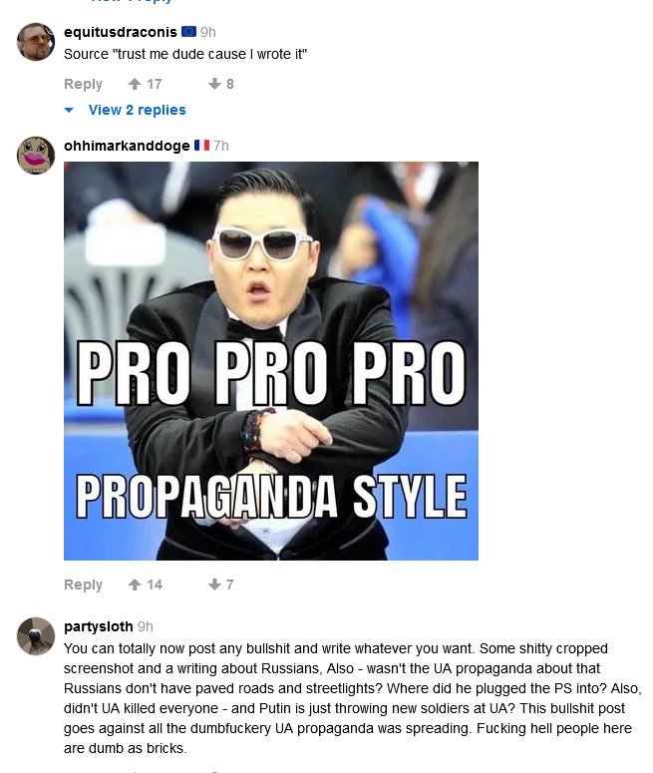Image resolution: width=653 pixels, height=773 pixels.
Task: Open ohhimarkanddoge username link
Action: pos(127,146)
